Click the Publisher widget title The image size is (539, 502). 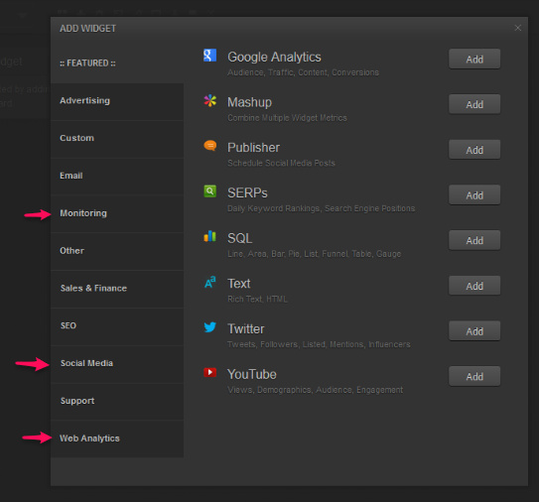click(254, 148)
